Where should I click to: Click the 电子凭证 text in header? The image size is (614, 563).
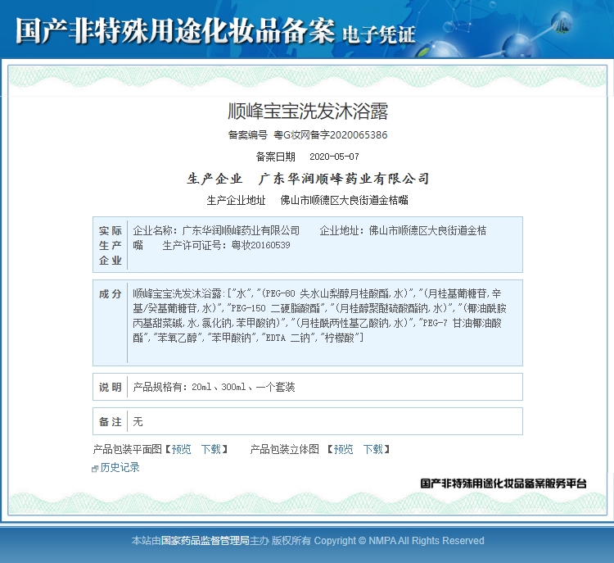pyautogui.click(x=378, y=34)
